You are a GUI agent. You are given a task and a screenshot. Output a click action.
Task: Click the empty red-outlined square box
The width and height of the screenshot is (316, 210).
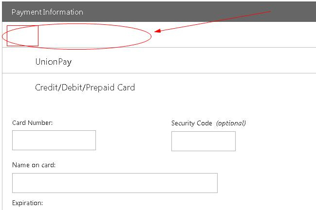click(22, 36)
